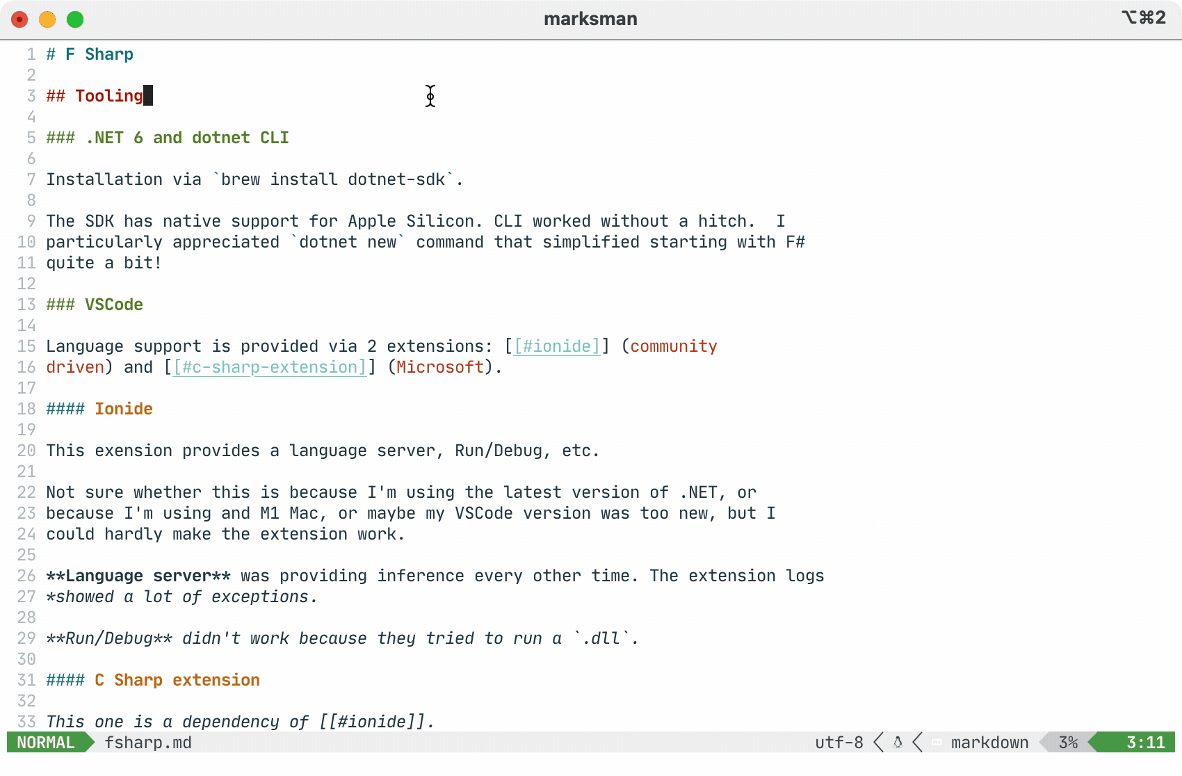Click the fsharp.md filename in statusline

pyautogui.click(x=148, y=743)
